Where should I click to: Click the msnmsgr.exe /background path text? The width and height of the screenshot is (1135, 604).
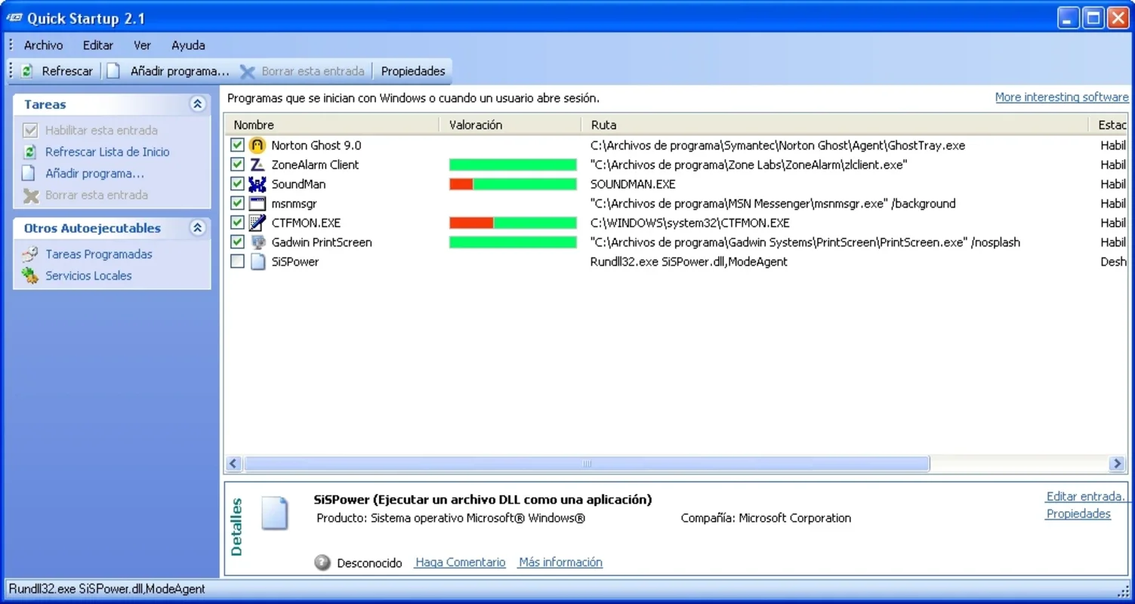point(773,204)
